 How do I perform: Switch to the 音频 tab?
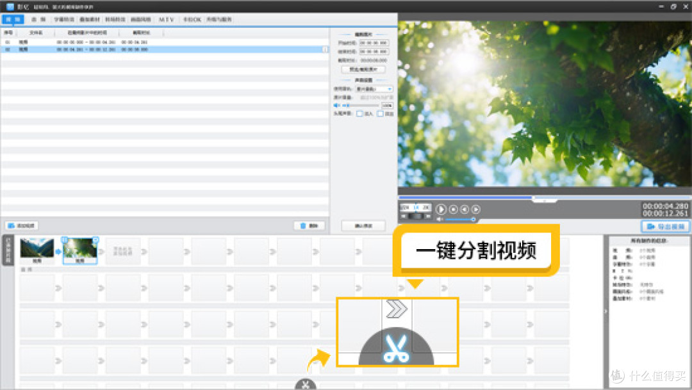[38, 19]
